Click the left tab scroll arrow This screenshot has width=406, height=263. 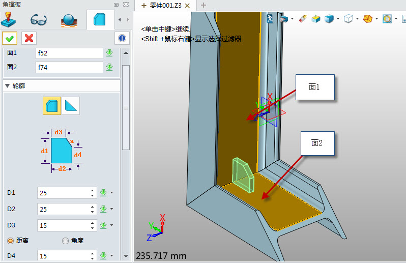[120, 20]
